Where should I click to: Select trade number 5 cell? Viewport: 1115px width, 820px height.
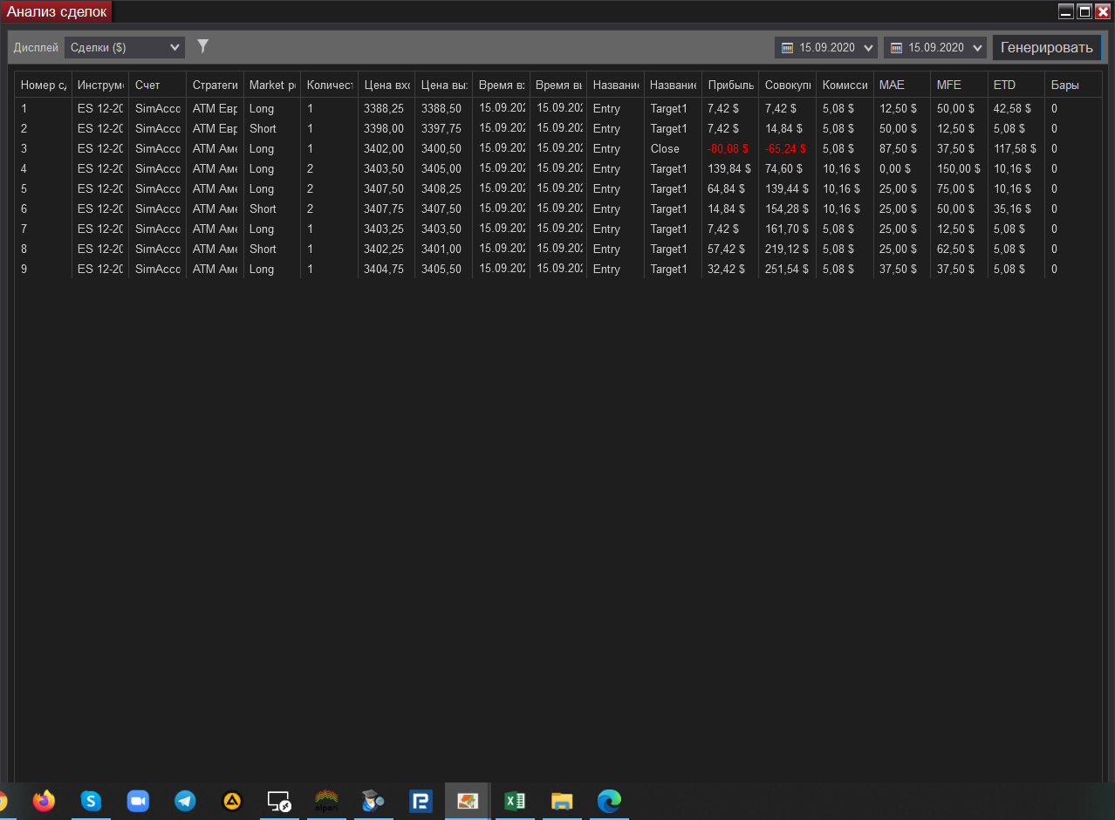click(x=43, y=188)
